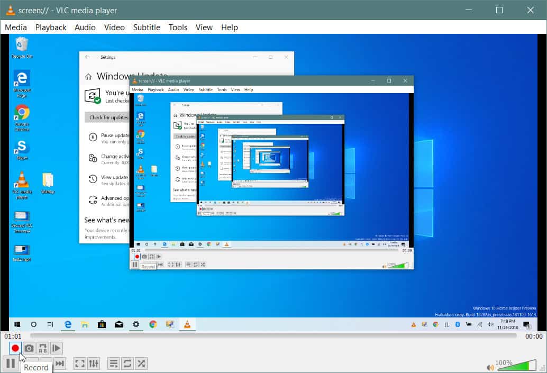Click Change active hours in Settings
The image size is (547, 373).
coord(108,159)
